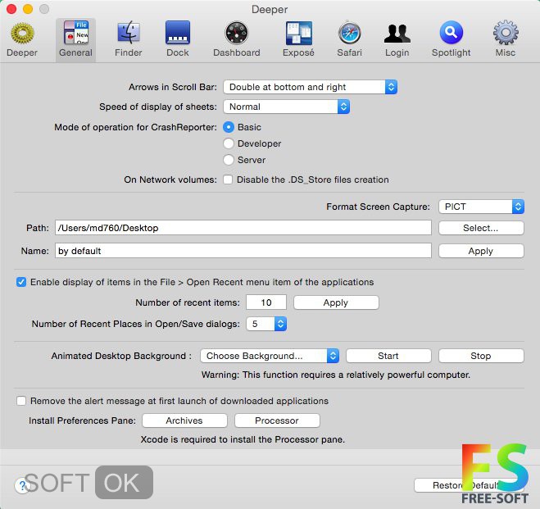Install the Processor preferences pane

[x=277, y=420]
